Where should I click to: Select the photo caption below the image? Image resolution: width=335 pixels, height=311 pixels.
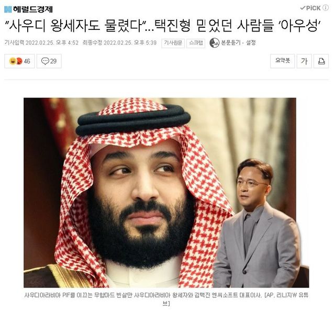166,299
